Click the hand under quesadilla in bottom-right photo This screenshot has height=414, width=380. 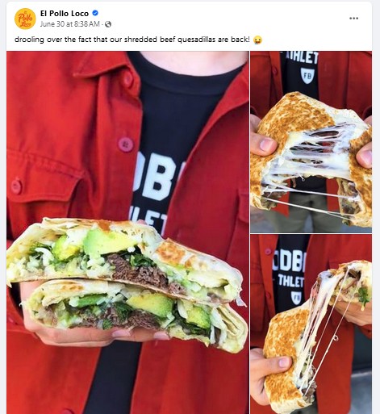point(270,374)
